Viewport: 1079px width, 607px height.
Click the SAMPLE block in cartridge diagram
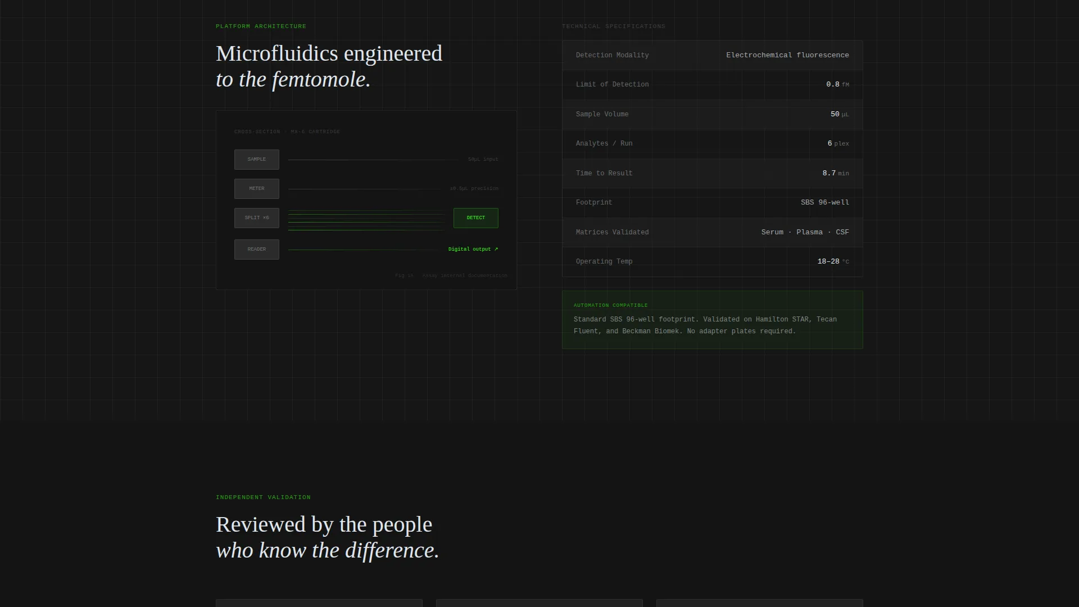coord(256,160)
